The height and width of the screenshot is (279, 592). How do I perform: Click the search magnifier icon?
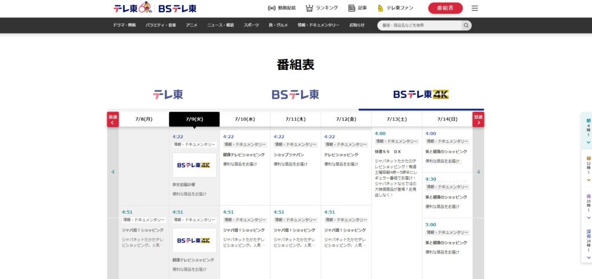pos(465,25)
